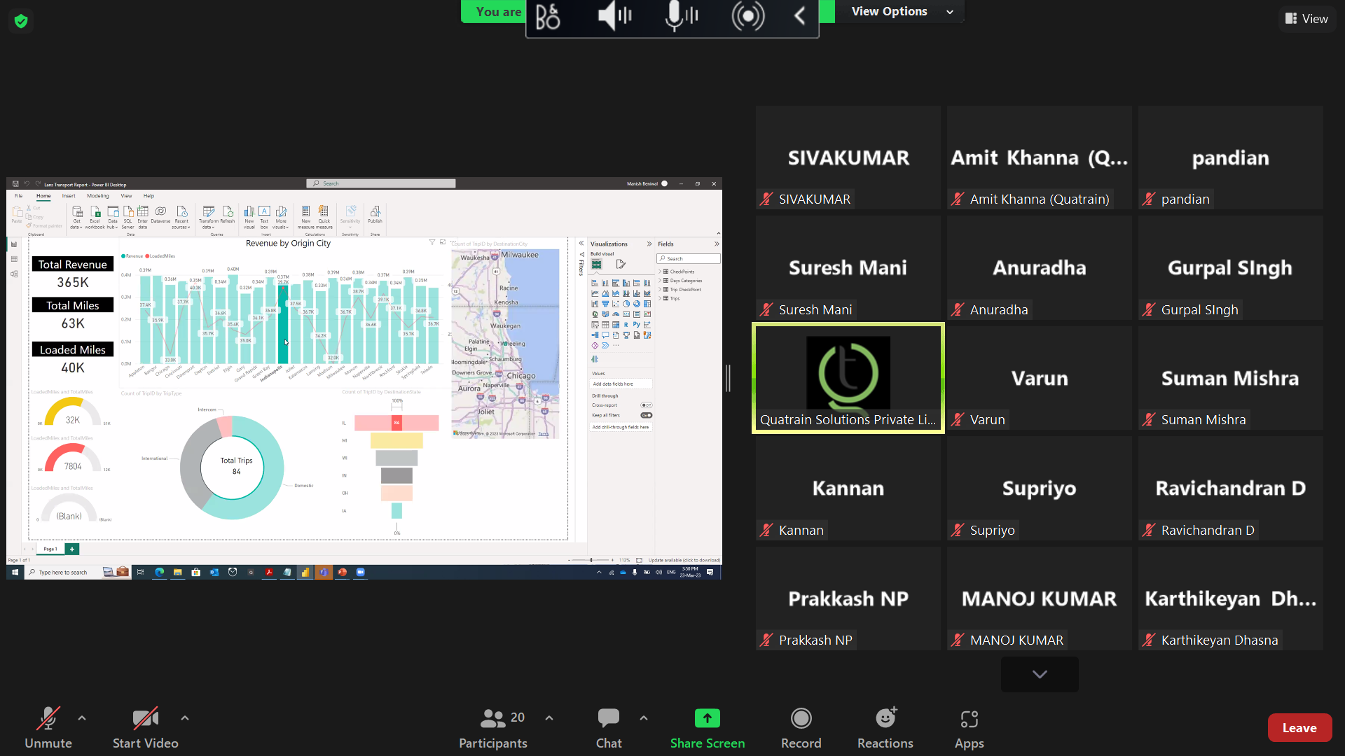Click the Fields pane Search box

point(689,258)
